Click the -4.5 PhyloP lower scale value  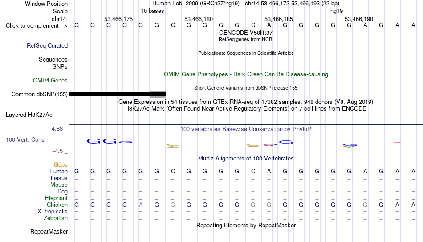[58, 151]
